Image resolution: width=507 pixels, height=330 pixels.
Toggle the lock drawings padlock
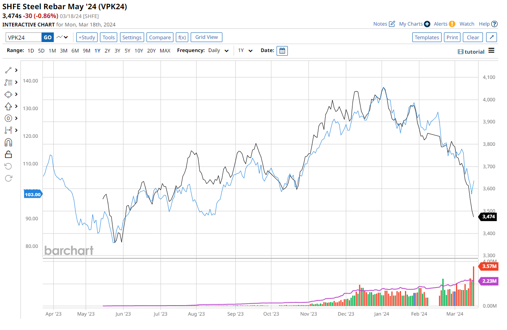8,154
